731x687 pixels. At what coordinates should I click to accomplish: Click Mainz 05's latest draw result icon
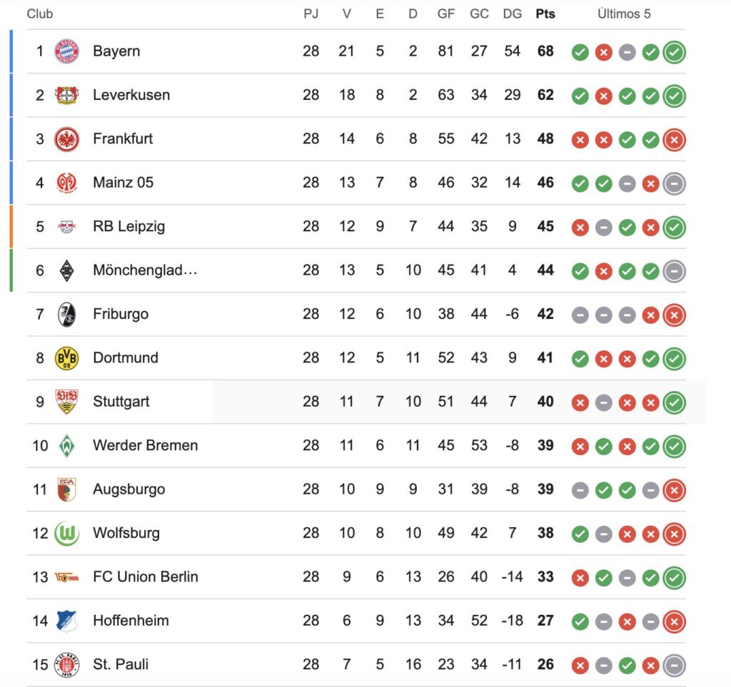pyautogui.click(x=674, y=183)
